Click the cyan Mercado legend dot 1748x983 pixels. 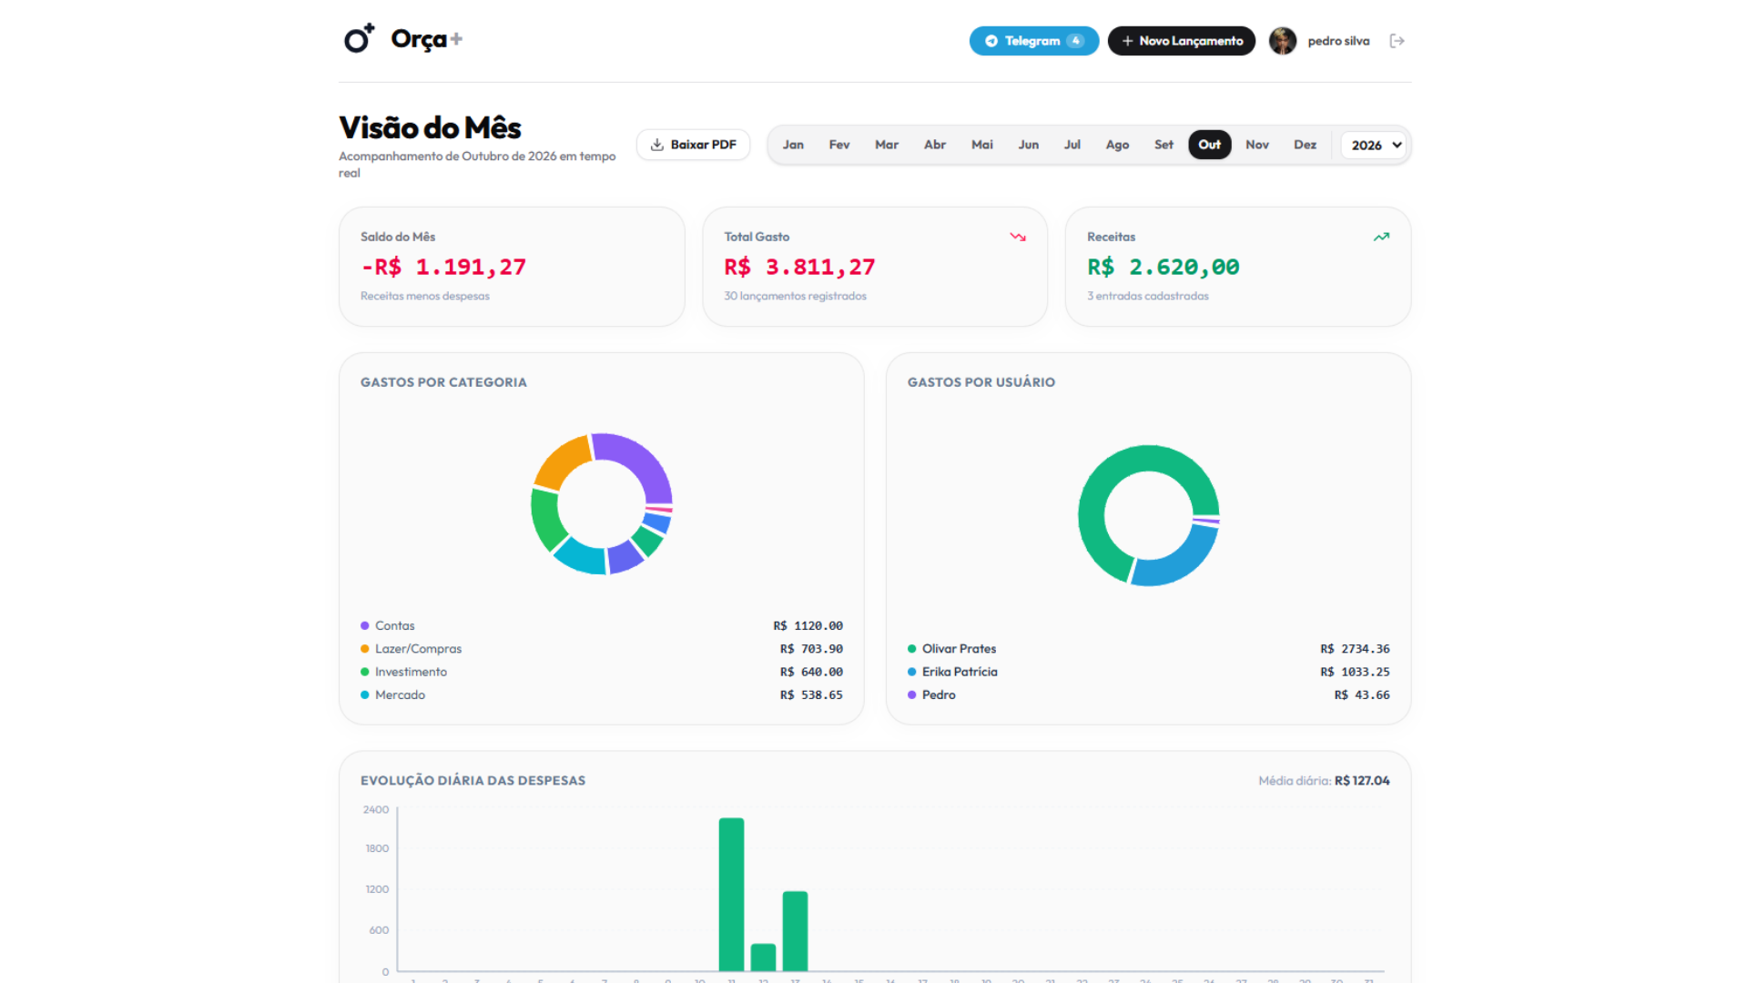(365, 694)
